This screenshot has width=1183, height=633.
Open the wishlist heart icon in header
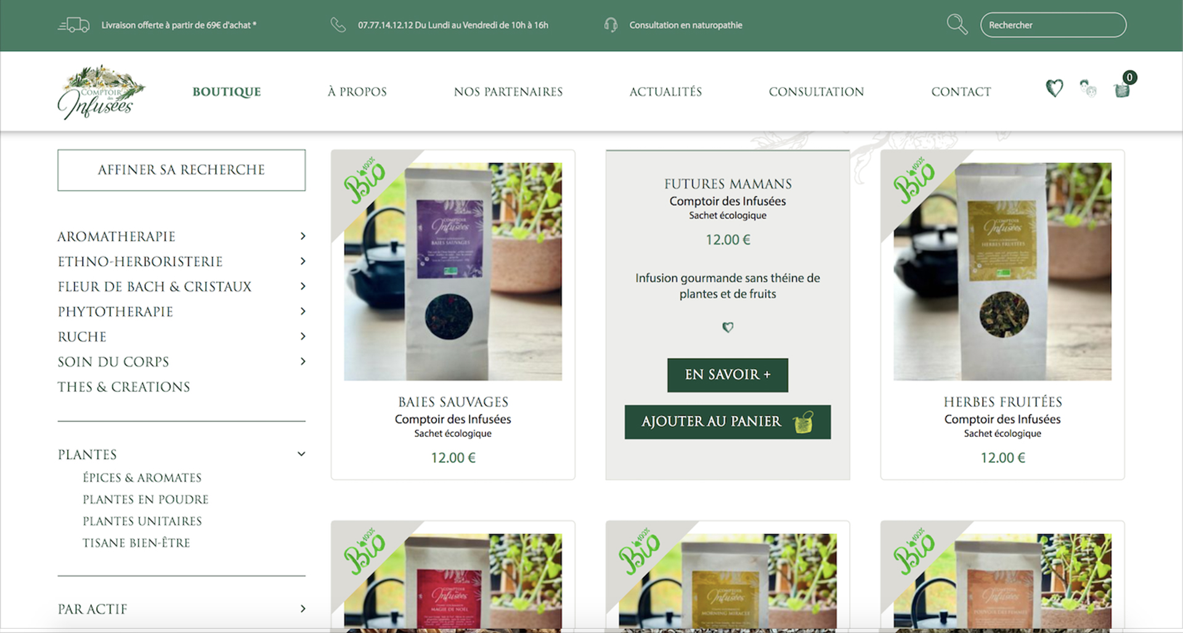(x=1054, y=89)
